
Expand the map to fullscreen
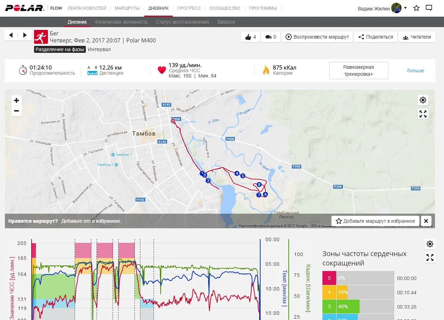[x=423, y=114]
